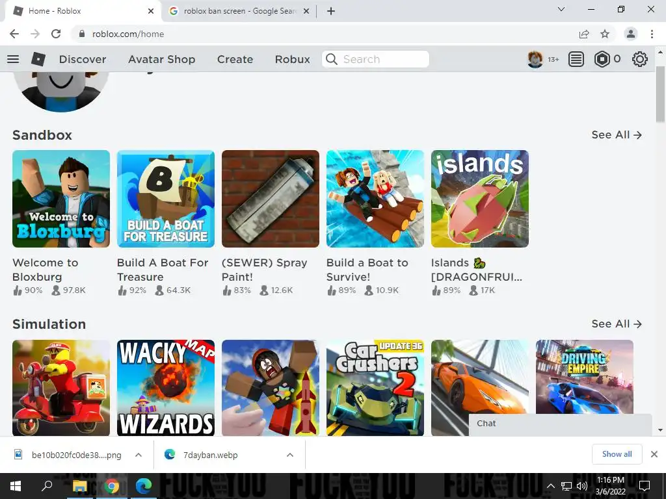Open the settings gear in Roblox navbar
The width and height of the screenshot is (666, 499).
pyautogui.click(x=640, y=59)
